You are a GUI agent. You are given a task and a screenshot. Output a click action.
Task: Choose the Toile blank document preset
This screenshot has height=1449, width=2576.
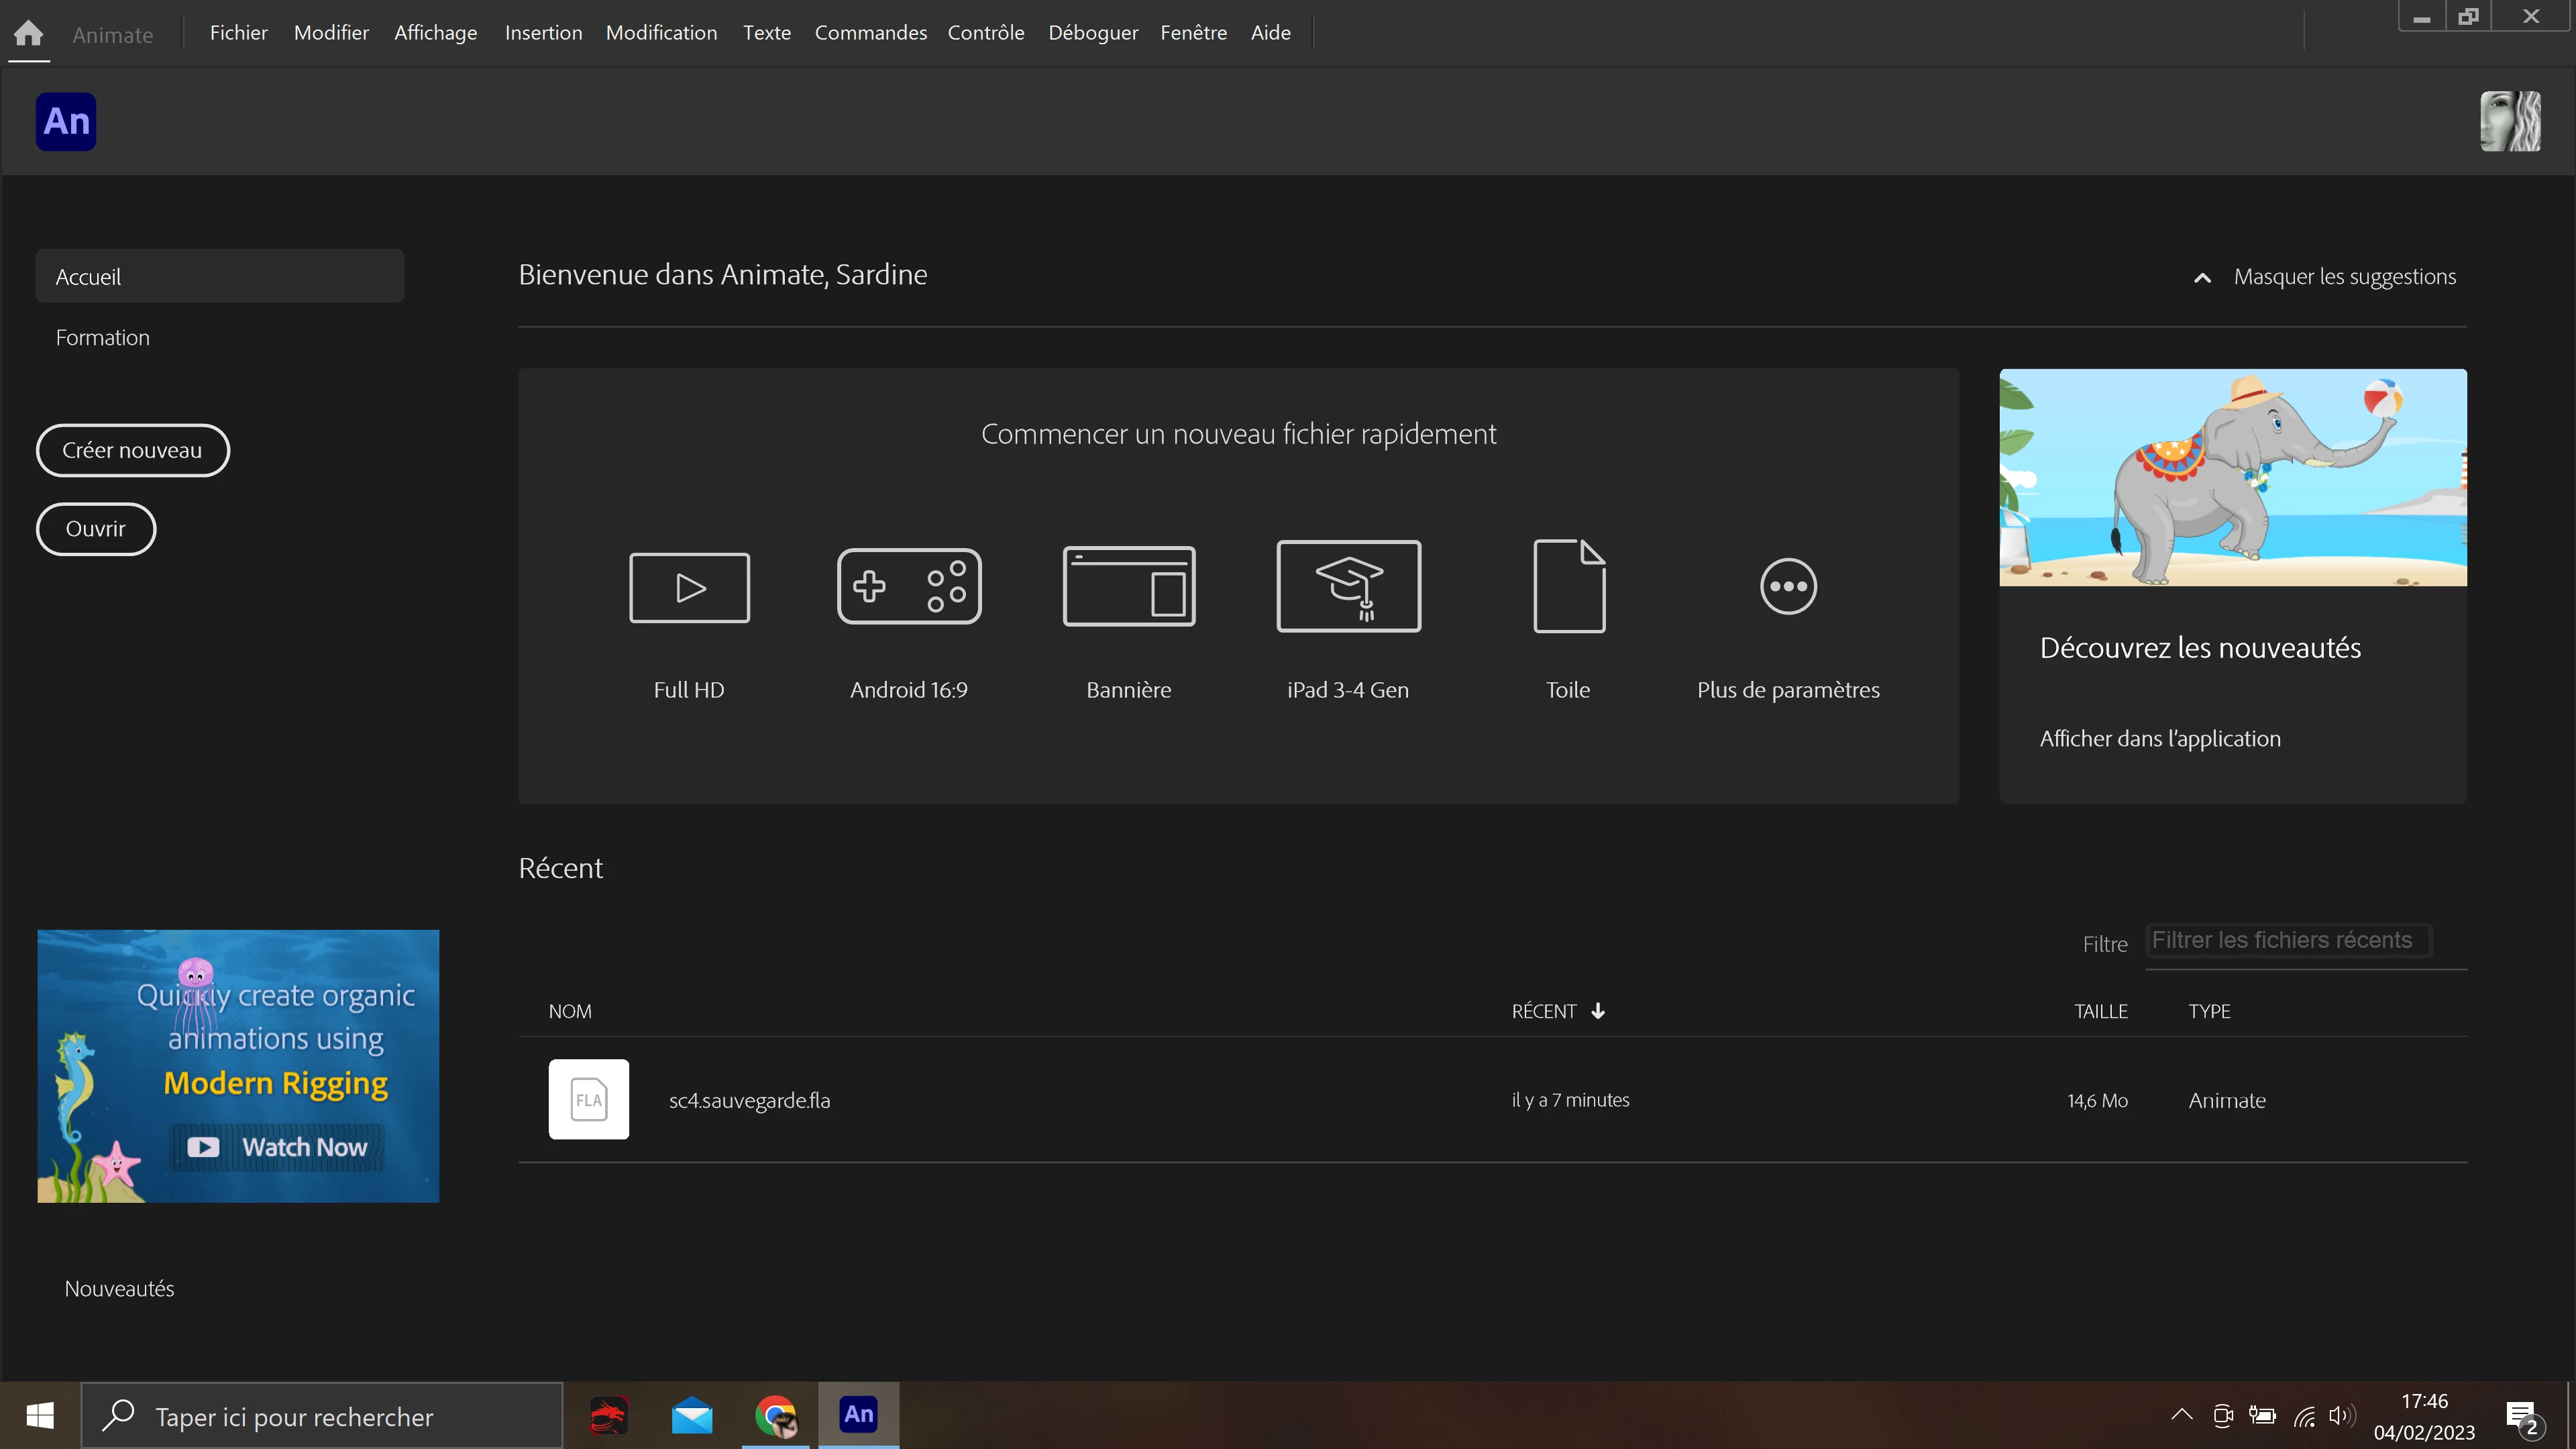1568,586
